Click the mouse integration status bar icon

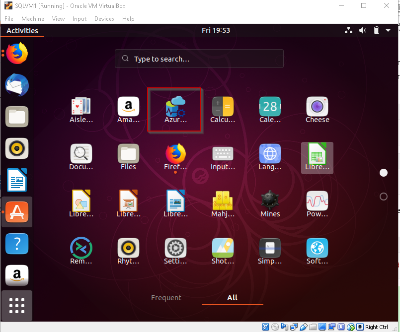click(x=351, y=327)
